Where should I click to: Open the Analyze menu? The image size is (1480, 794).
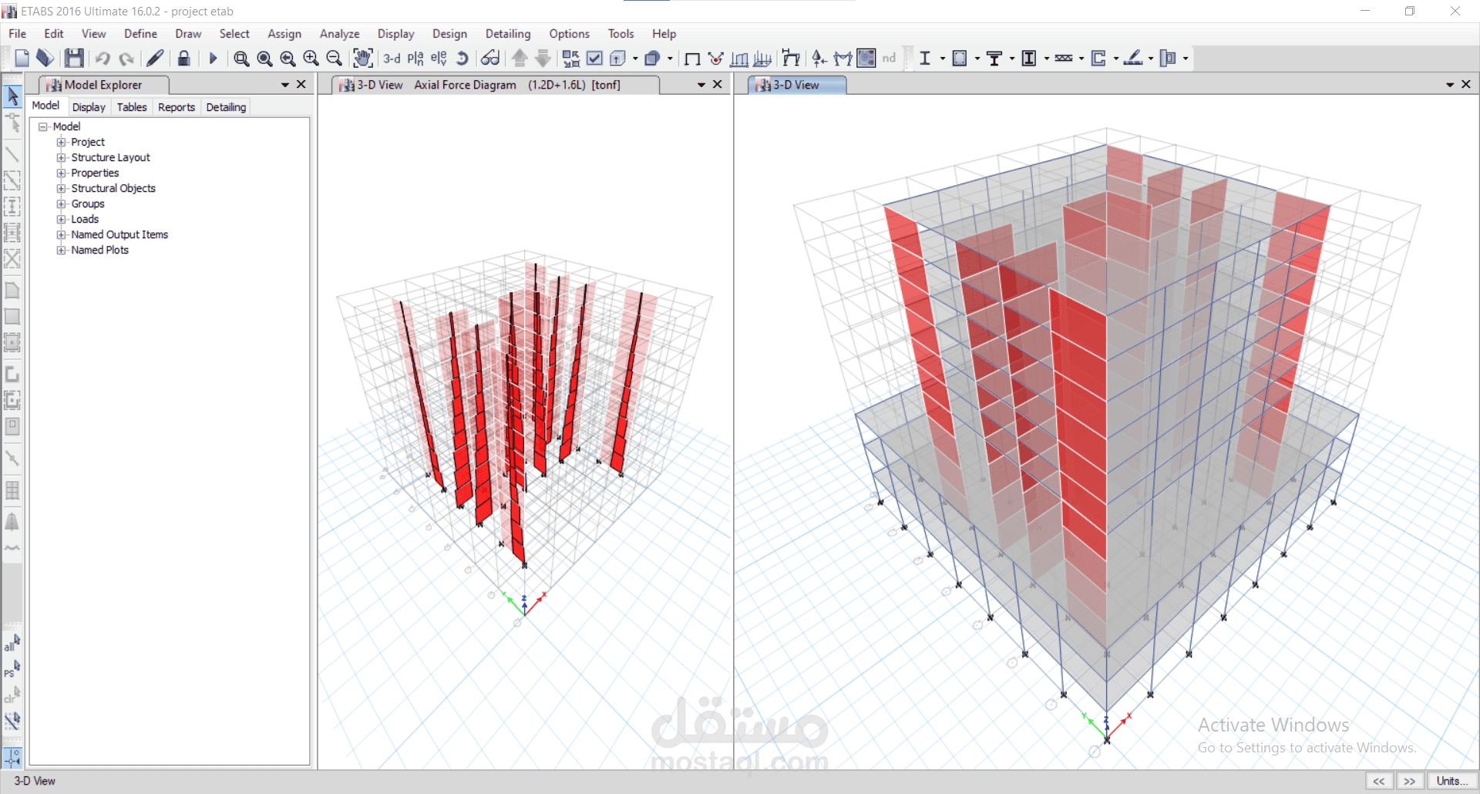point(339,34)
